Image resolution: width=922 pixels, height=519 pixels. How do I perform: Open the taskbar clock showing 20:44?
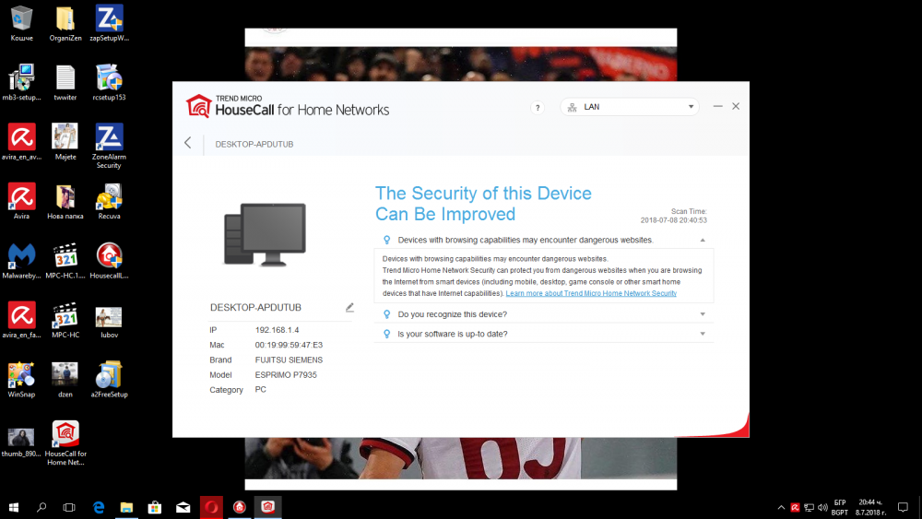point(871,507)
